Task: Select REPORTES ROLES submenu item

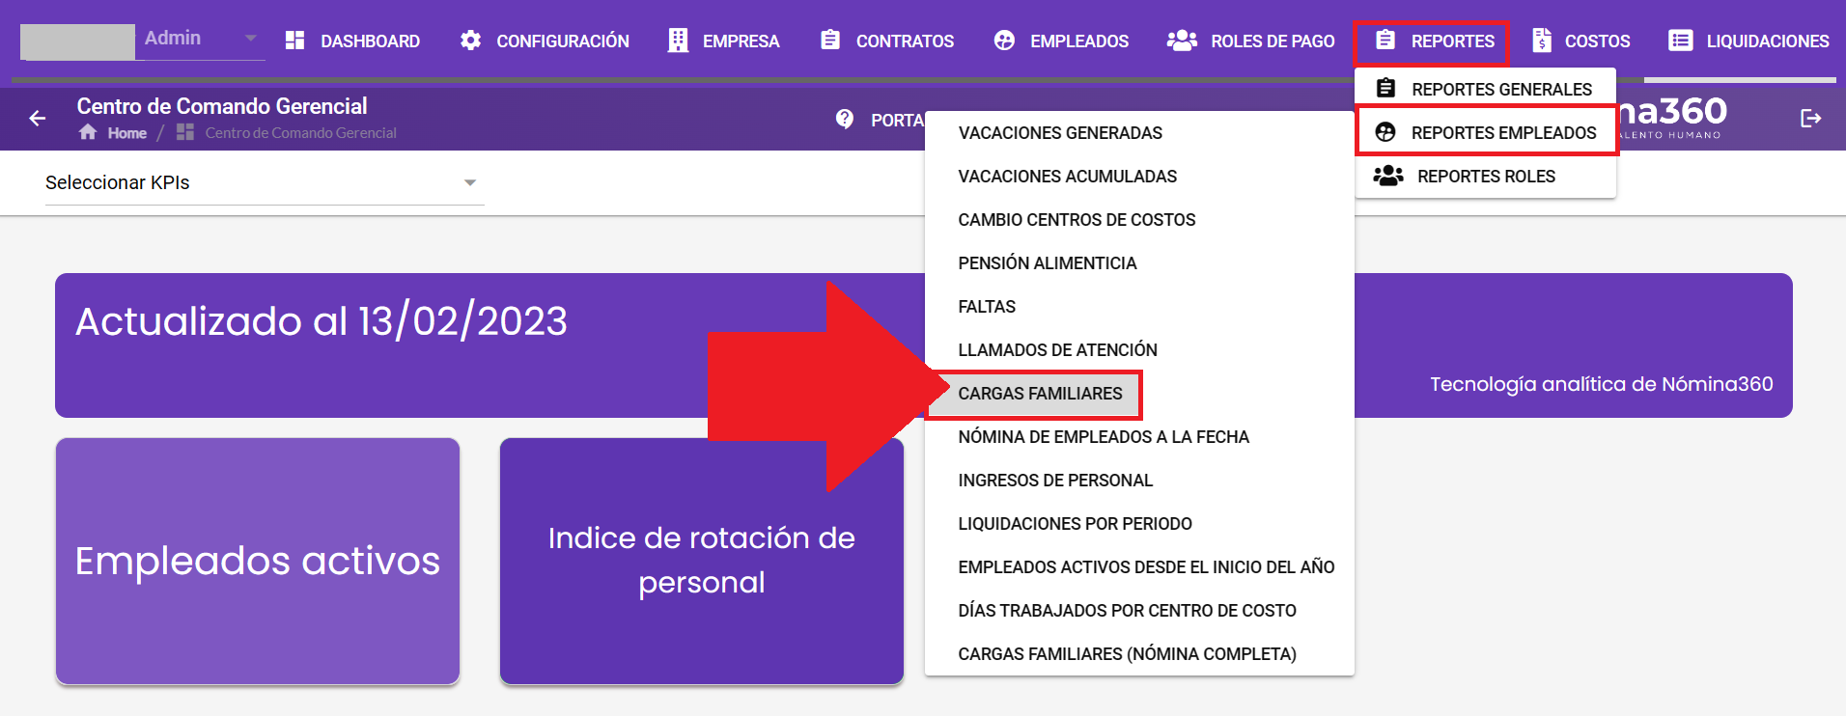Action: (1485, 176)
